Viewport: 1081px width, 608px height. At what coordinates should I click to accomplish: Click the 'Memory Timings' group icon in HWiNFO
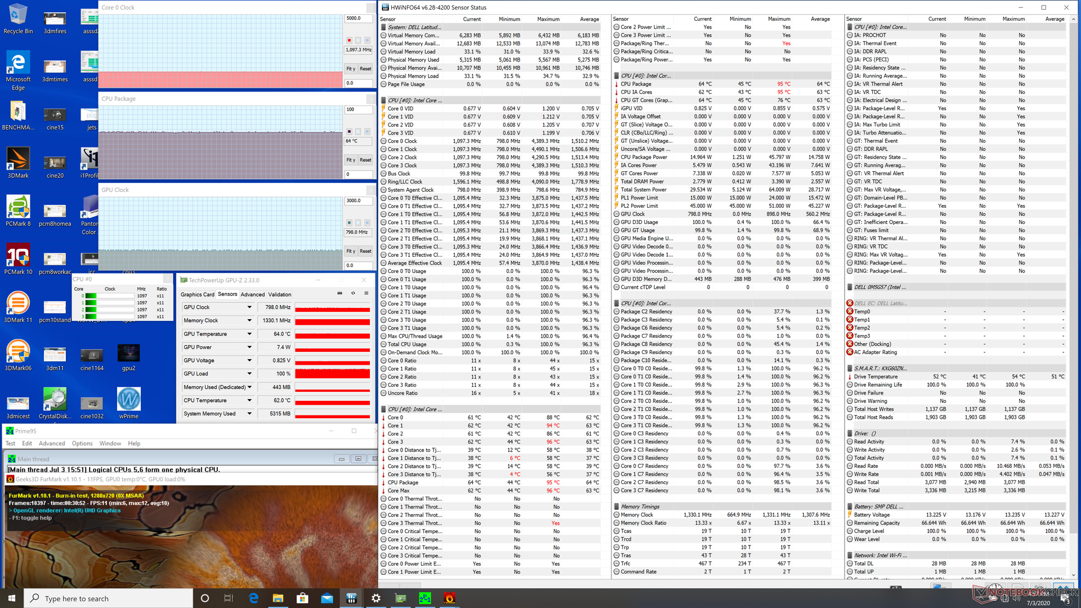617,507
